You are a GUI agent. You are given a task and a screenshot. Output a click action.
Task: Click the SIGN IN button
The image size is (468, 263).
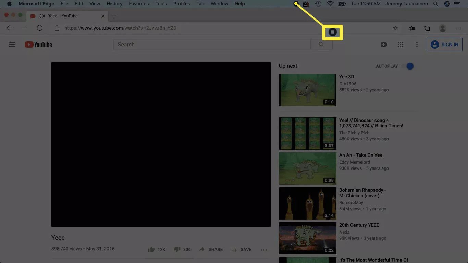click(444, 45)
